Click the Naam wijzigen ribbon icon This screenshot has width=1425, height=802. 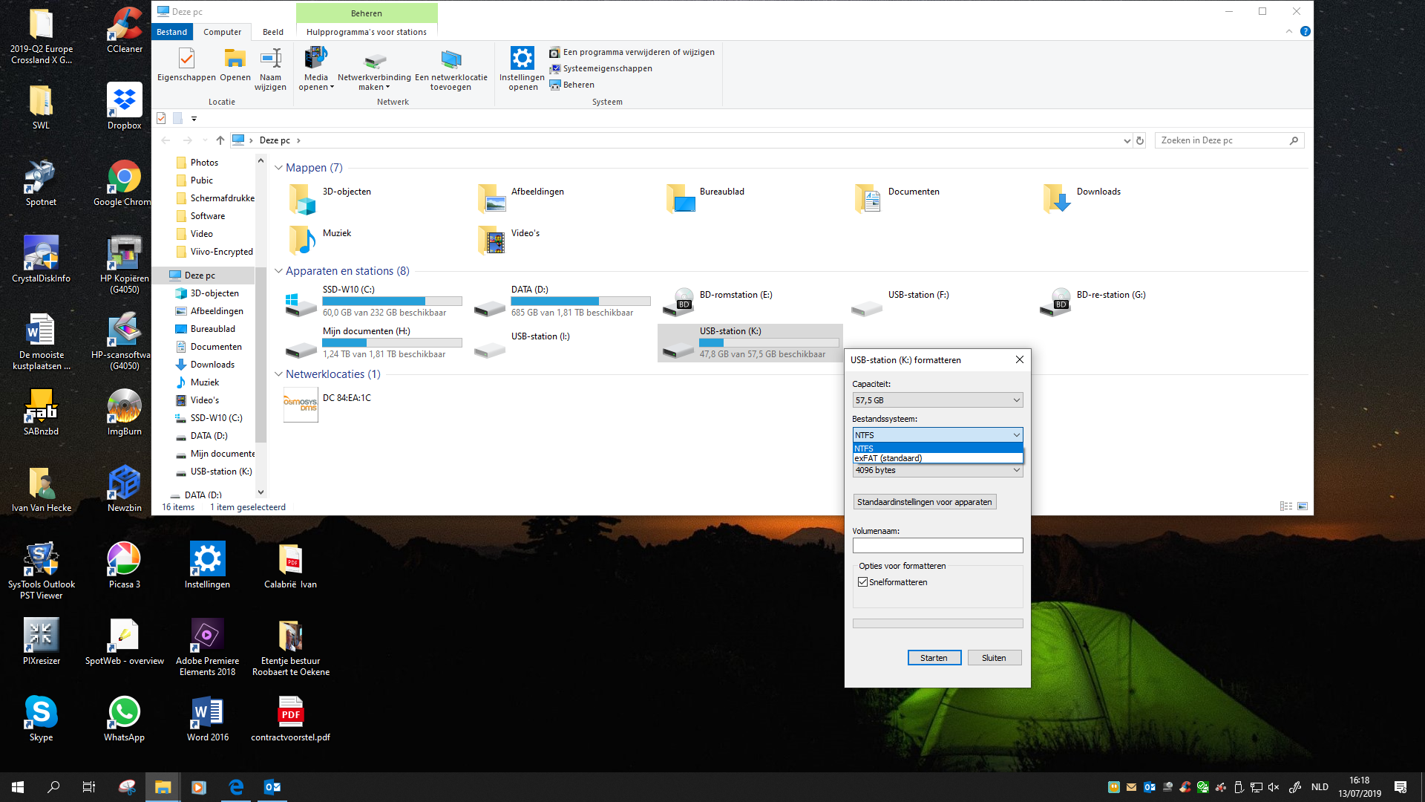270,59
